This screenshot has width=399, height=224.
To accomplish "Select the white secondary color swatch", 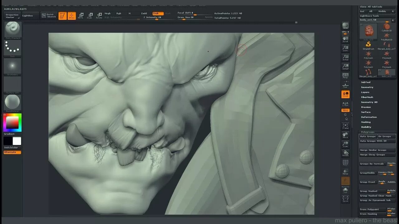I will 17,141.
